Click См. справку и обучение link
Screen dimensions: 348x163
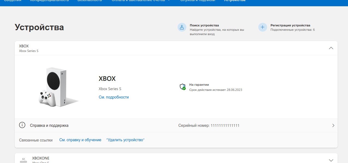pos(80,140)
